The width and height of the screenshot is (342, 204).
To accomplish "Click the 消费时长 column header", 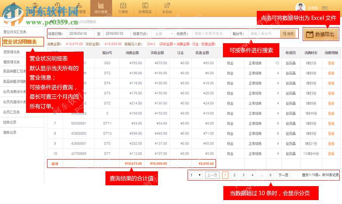I will tap(311, 53).
